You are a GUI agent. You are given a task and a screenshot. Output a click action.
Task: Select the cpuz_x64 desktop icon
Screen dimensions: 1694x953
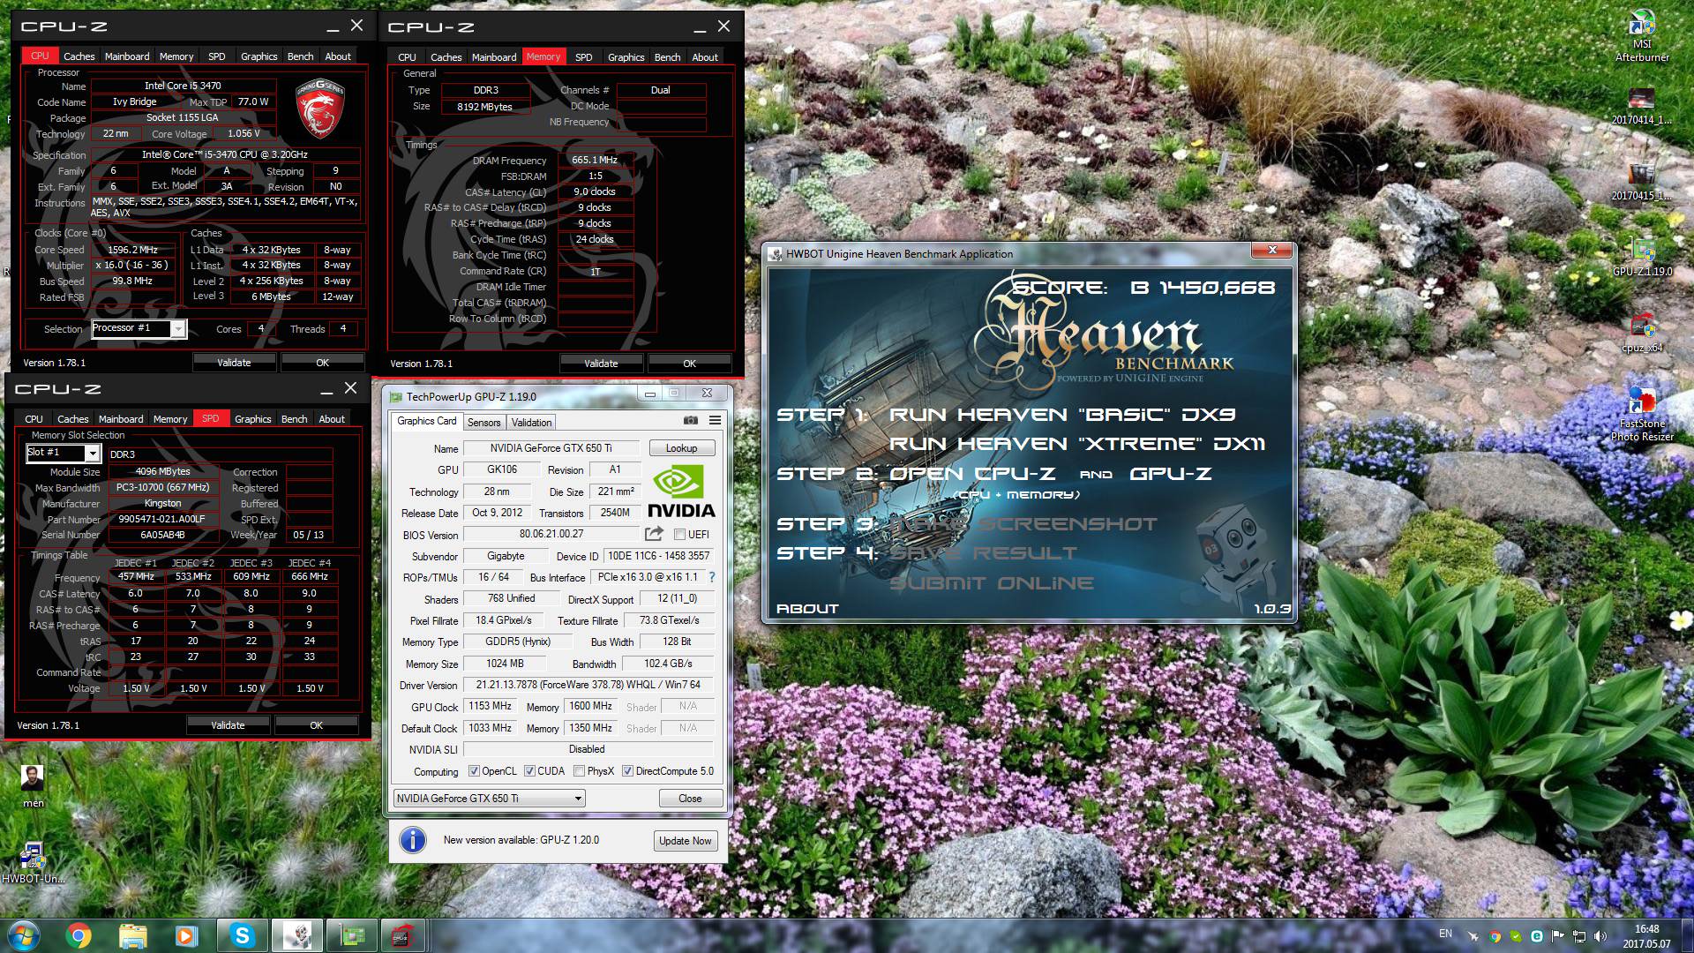(1642, 333)
